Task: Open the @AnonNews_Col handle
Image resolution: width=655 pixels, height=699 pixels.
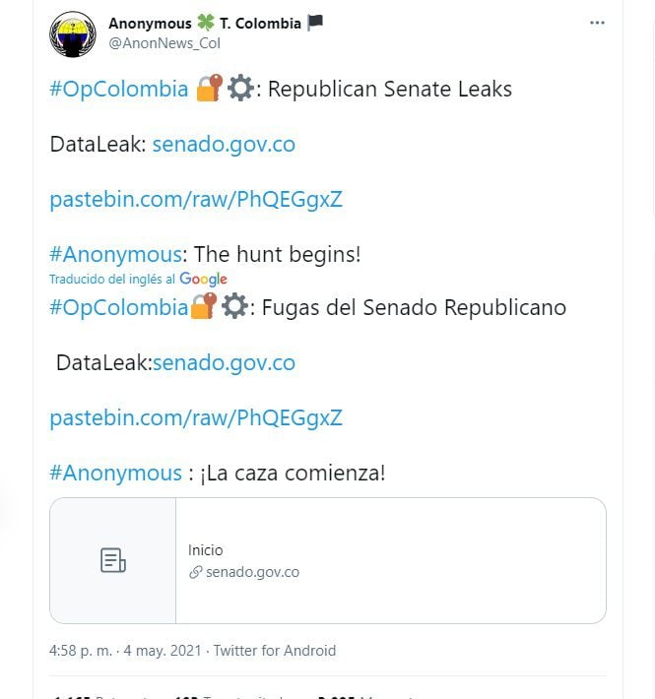Action: click(x=164, y=42)
